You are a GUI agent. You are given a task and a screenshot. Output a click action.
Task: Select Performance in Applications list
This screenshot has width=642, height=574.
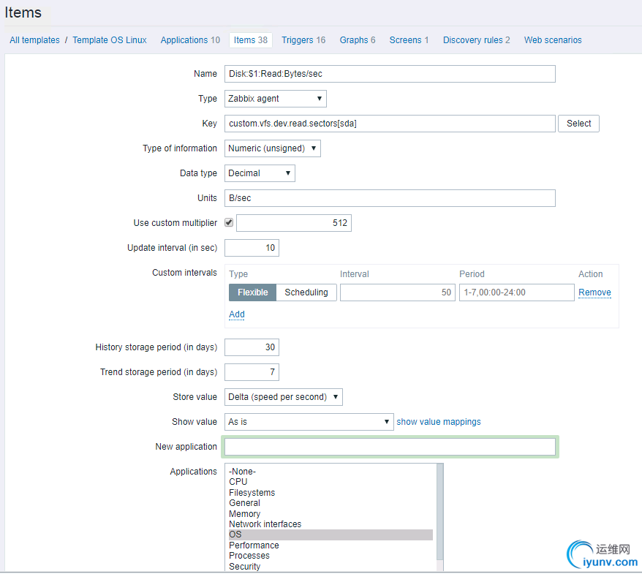click(331, 545)
